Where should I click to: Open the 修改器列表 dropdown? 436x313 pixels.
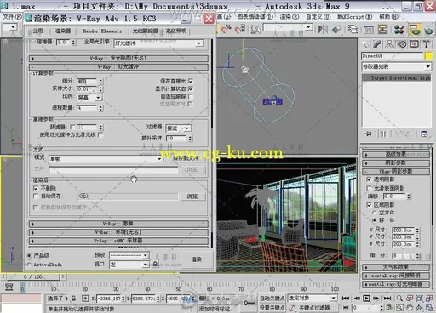click(397, 67)
